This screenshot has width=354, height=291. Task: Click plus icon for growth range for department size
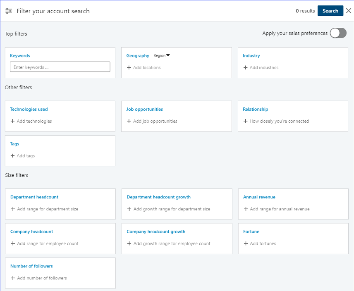[129, 209]
